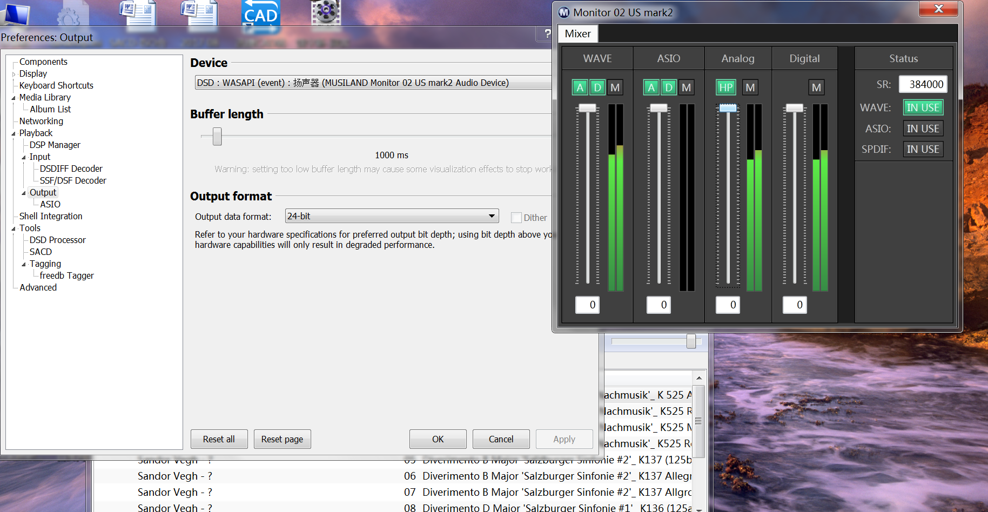The image size is (988, 512).
Task: Collapse the Playback tree node
Action: pyautogui.click(x=14, y=133)
